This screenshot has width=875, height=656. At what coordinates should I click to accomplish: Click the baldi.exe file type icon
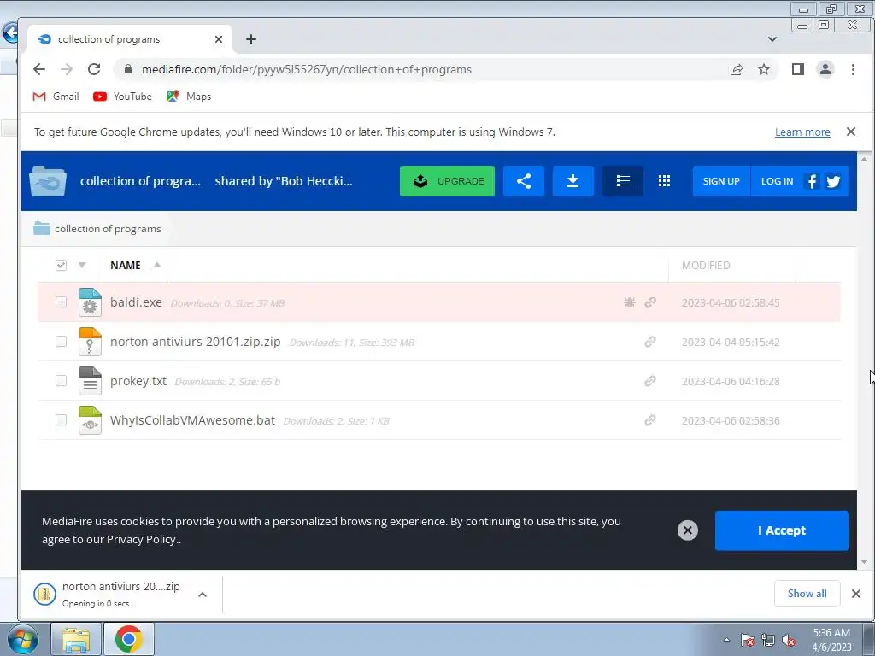click(90, 302)
